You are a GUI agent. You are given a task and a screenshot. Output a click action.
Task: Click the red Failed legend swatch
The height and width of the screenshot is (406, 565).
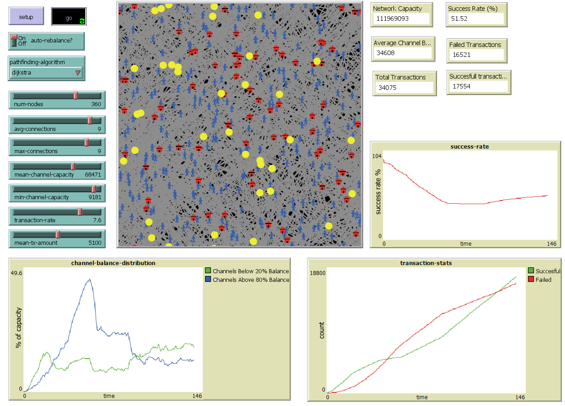point(531,280)
